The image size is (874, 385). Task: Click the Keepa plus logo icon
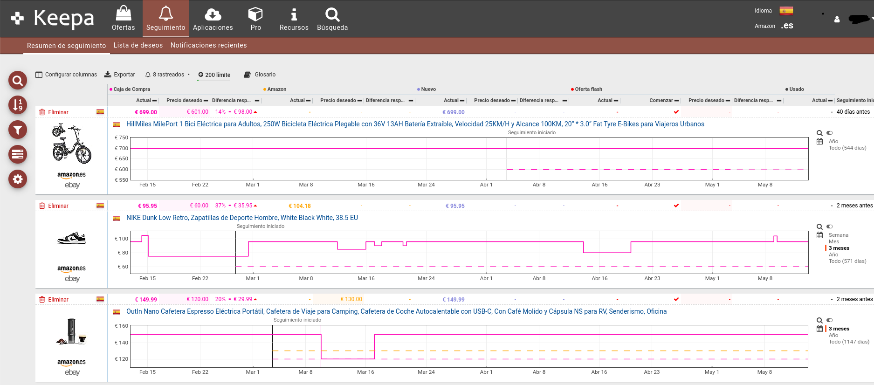(x=17, y=19)
